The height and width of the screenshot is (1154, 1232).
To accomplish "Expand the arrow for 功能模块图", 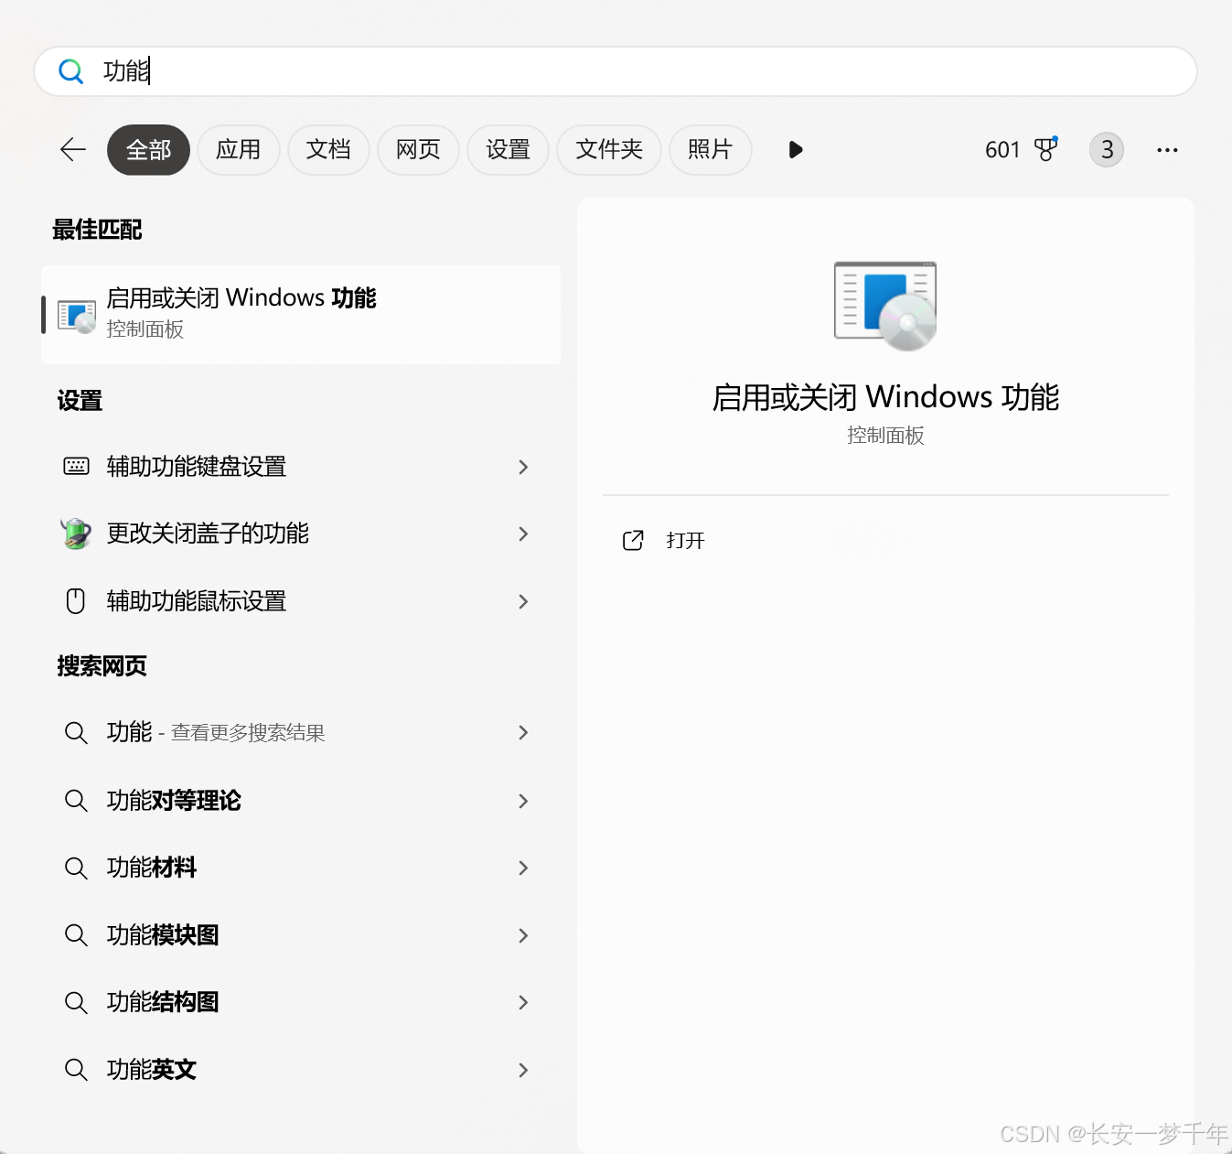I will click(x=523, y=935).
